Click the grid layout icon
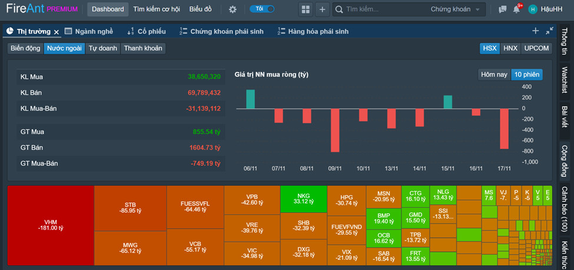Screen dimensions: 574x270 click(305, 9)
